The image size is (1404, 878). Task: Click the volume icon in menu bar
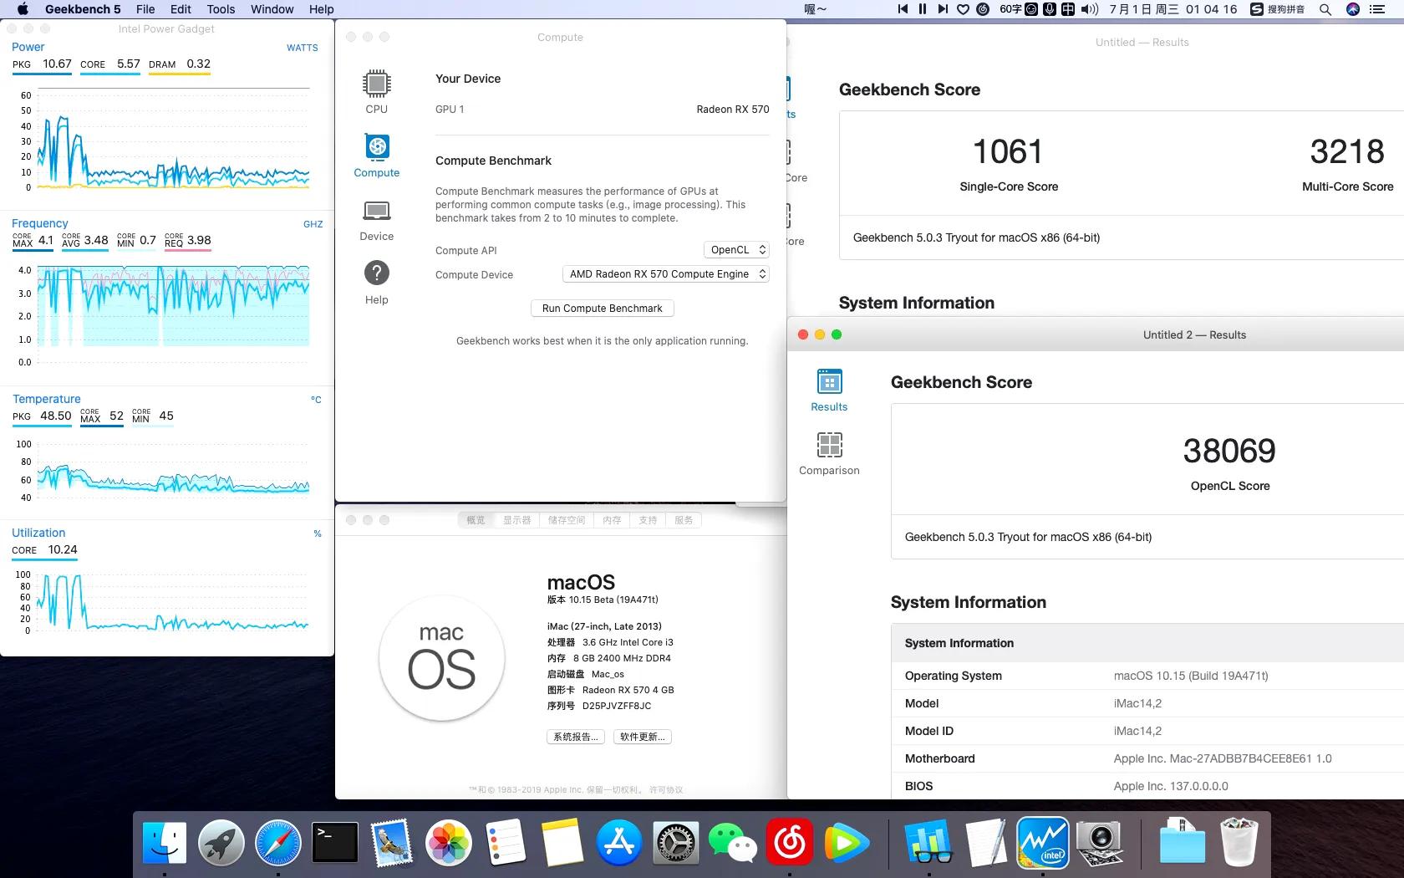(x=1090, y=9)
